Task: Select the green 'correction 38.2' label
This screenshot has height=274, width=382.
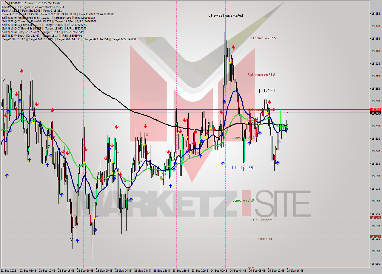Action: 243,137
